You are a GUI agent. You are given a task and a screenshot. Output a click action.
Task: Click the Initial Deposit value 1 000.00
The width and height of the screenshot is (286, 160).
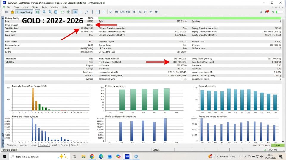pos(89,25)
